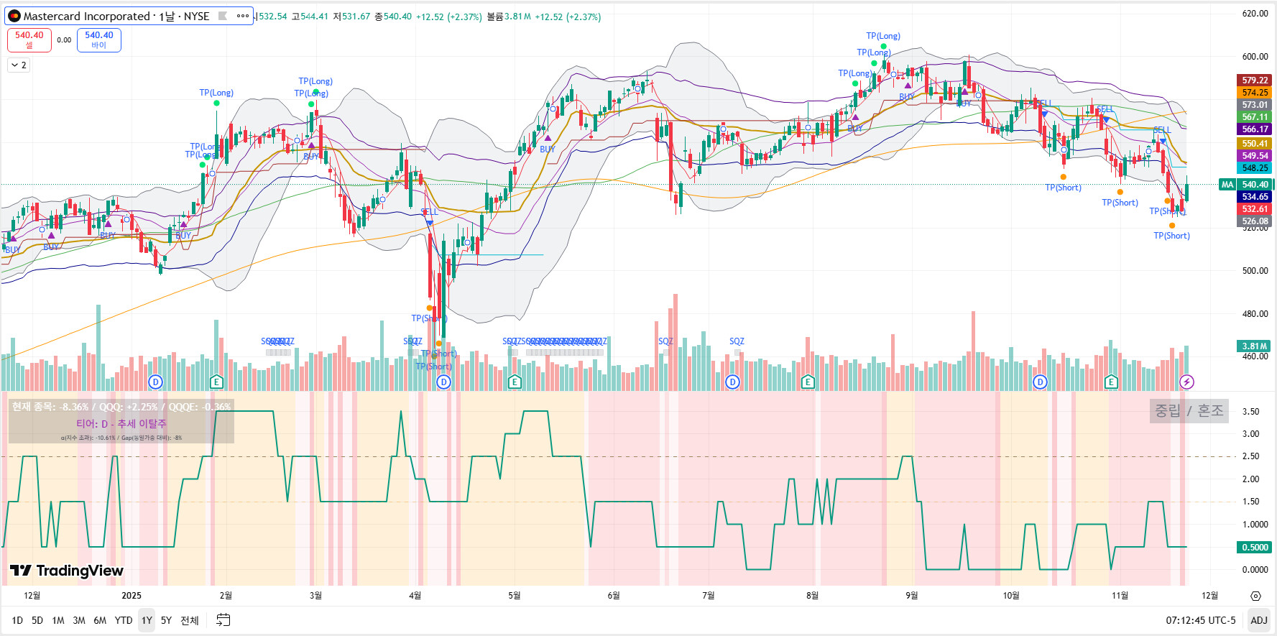The image size is (1277, 636).
Task: Select the YTD time range
Action: (x=124, y=620)
